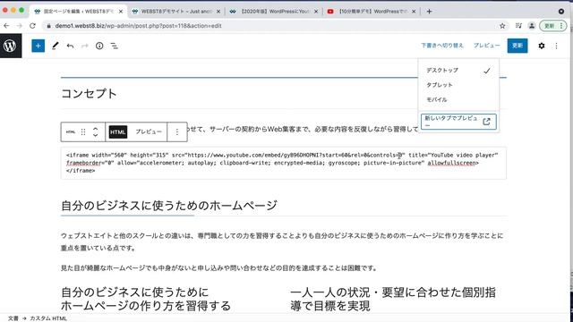Viewport: 573px width, 322px height.
Task: Open HTML block options three-dot menu
Action: pos(177,131)
